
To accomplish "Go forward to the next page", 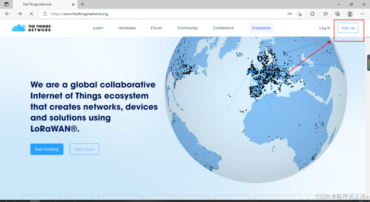I will [x=20, y=14].
